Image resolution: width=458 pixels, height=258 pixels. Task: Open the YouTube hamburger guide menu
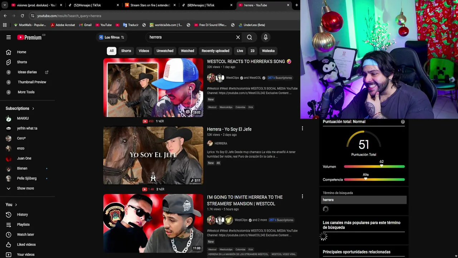tap(9, 37)
